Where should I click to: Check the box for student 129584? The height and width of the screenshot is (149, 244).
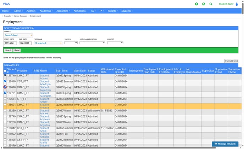5,99
